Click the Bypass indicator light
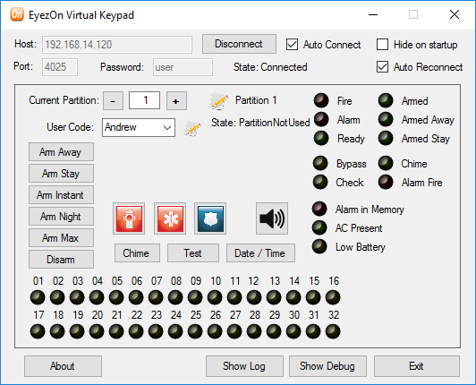The height and width of the screenshot is (385, 476). (320, 164)
